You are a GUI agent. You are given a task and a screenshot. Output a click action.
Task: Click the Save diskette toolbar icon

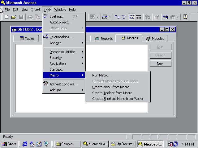point(21,17)
